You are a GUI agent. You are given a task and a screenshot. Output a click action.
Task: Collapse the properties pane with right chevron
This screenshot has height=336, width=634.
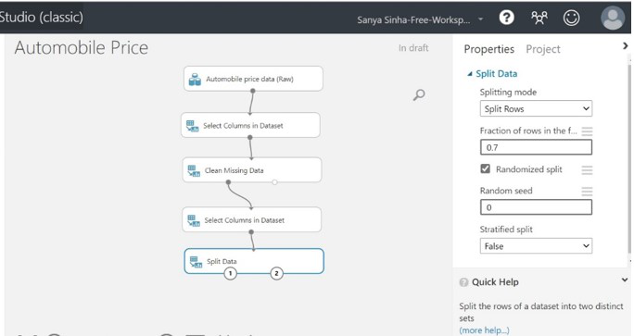point(625,45)
